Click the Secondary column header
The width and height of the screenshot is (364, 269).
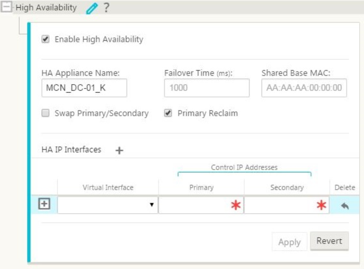287,187
